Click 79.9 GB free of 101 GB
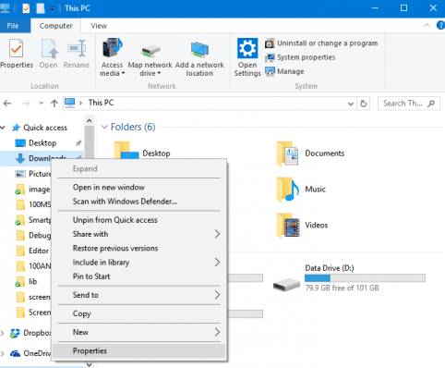This screenshot has width=445, height=368. point(342,288)
